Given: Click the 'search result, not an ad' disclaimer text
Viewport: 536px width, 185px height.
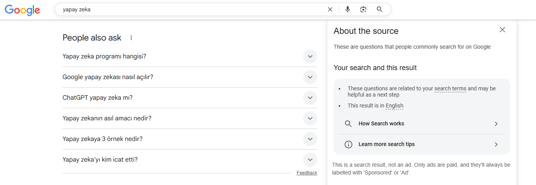Looking at the screenshot, I should [x=421, y=169].
